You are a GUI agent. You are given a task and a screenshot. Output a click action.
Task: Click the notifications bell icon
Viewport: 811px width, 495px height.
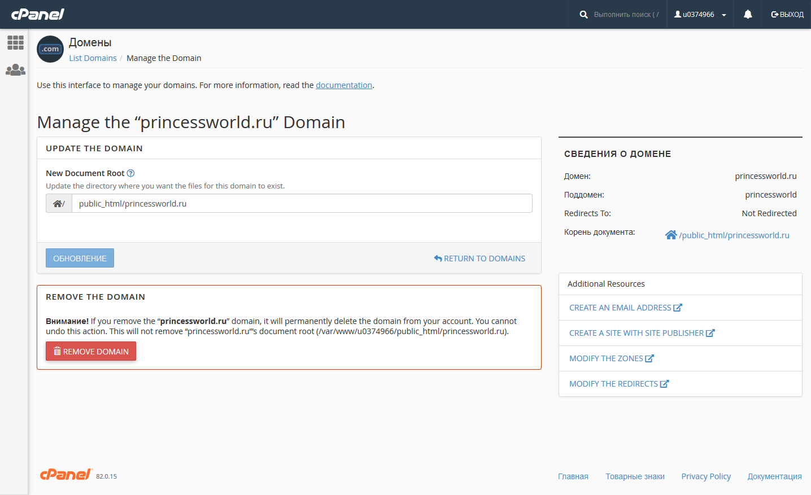tap(748, 14)
